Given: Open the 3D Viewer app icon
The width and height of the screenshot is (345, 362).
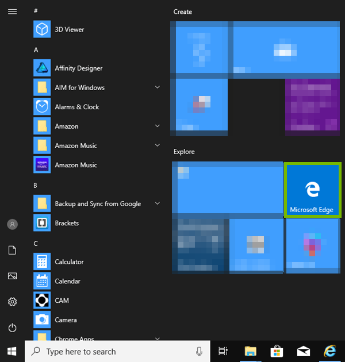Looking at the screenshot, I should click(42, 29).
